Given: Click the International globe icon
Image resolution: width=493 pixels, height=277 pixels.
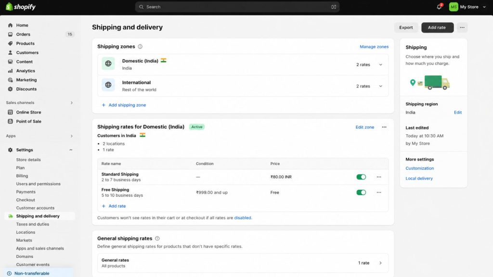Looking at the screenshot, I should coord(108,85).
